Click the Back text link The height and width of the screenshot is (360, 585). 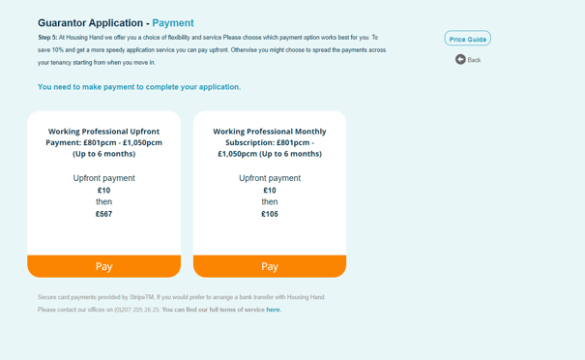click(x=474, y=60)
